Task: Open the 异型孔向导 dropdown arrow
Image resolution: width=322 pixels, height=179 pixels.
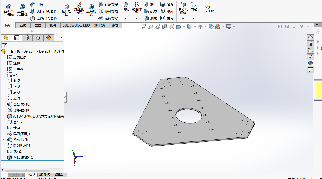Action: 79,19
